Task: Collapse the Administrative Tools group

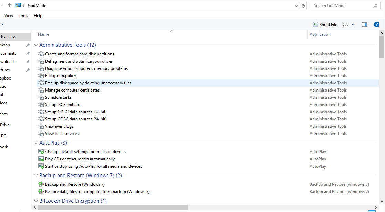Action: coord(36,45)
